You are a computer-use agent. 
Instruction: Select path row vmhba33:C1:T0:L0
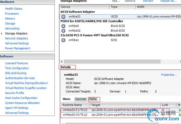pos(121,110)
